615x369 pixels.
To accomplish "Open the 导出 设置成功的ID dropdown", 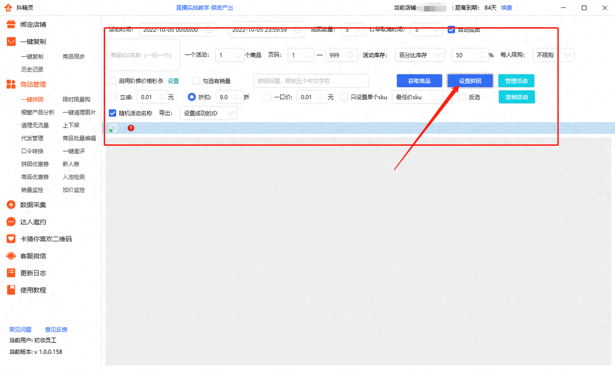I will pos(208,113).
